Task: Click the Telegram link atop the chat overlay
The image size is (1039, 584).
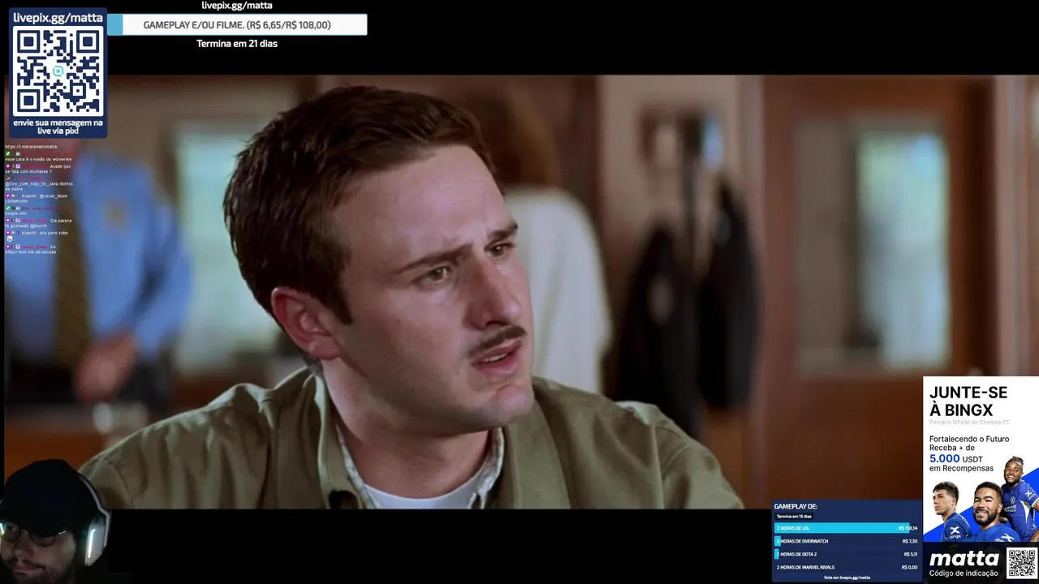Action: (32, 147)
